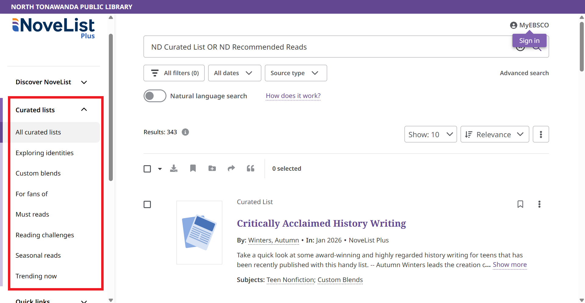585x303 pixels.
Task: Tick the checkbox for Critically Acclaimed History Writing
Action: [x=147, y=204]
